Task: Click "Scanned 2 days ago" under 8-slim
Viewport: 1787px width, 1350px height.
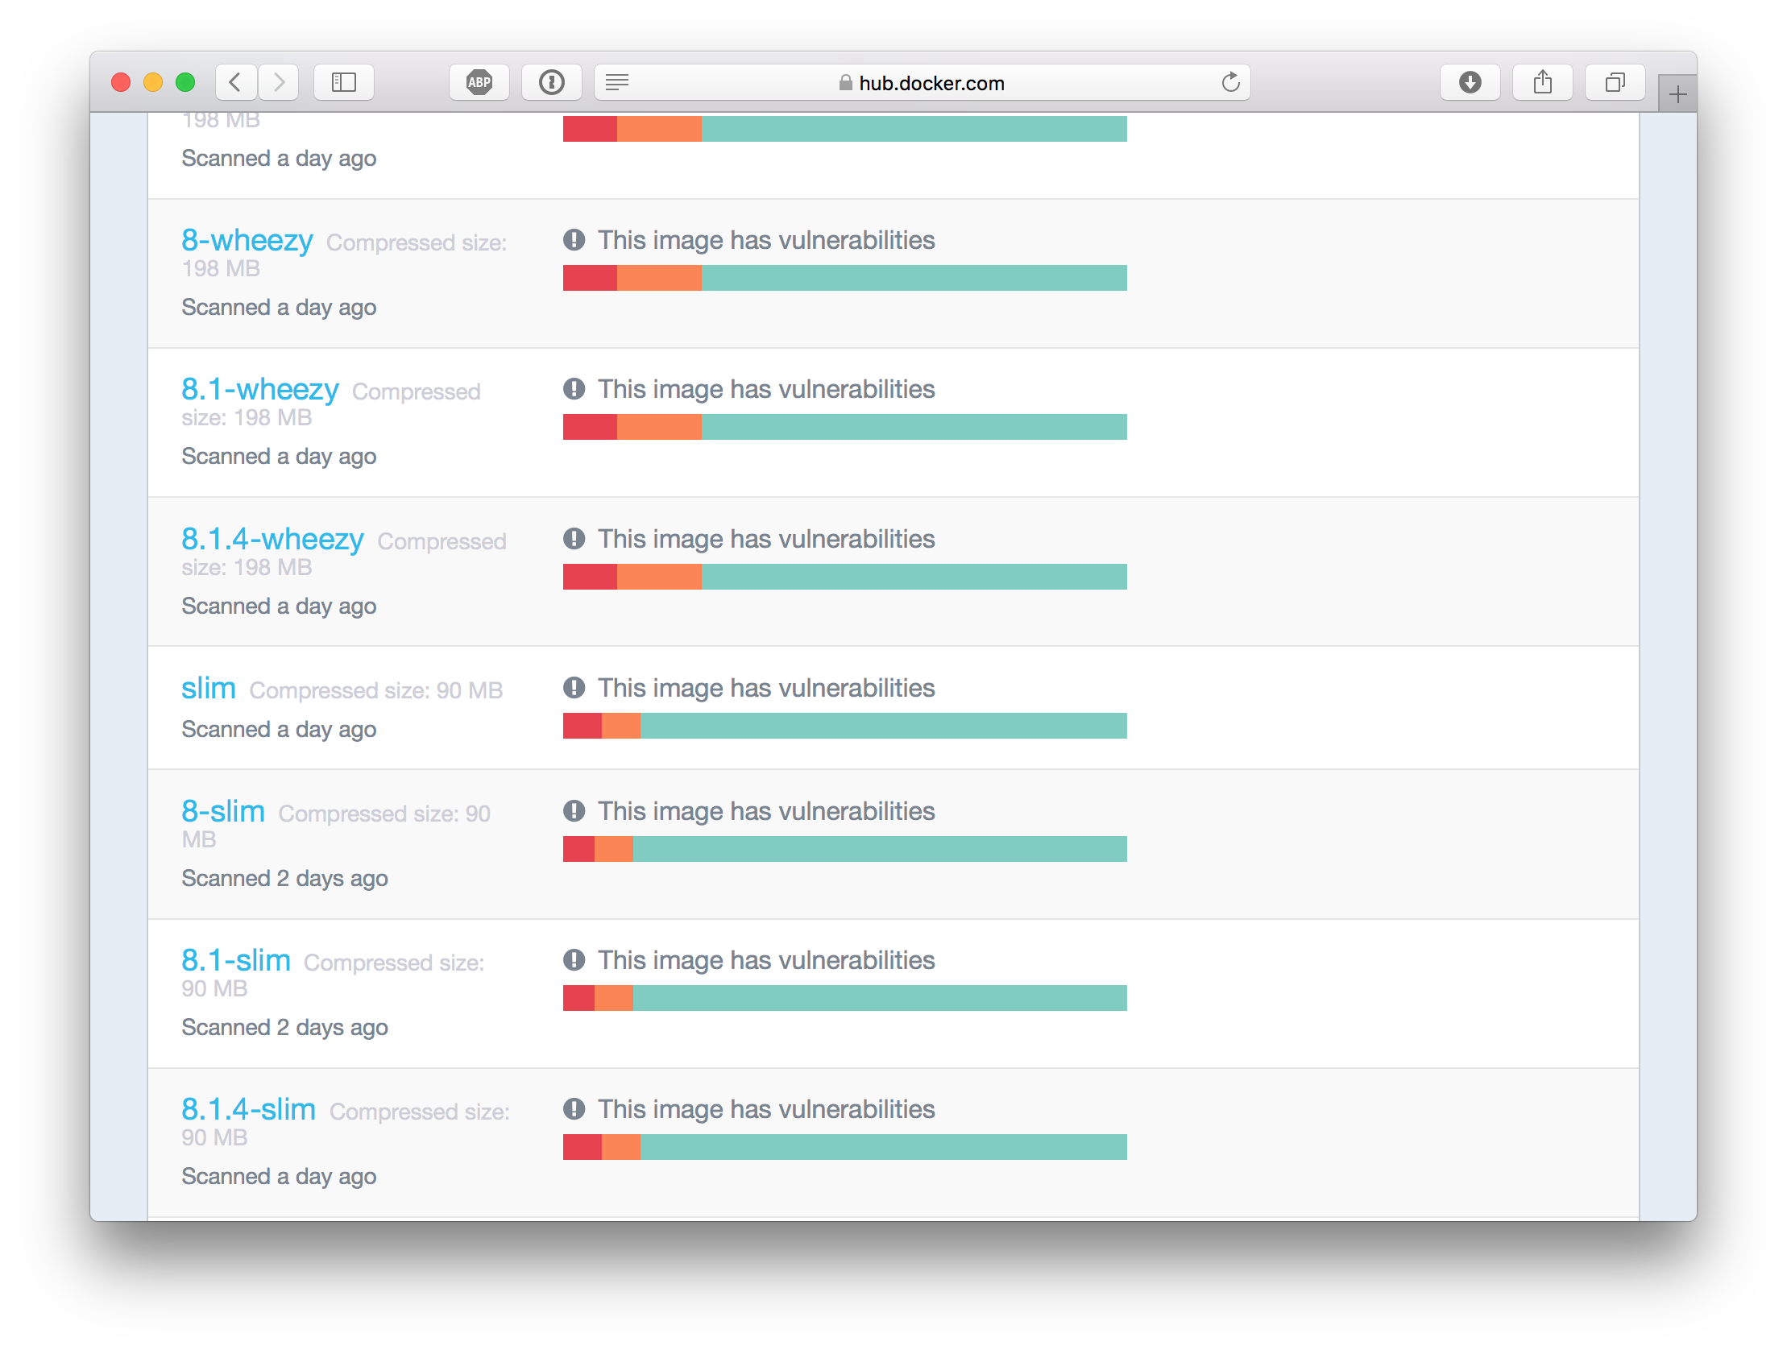Action: 284,879
